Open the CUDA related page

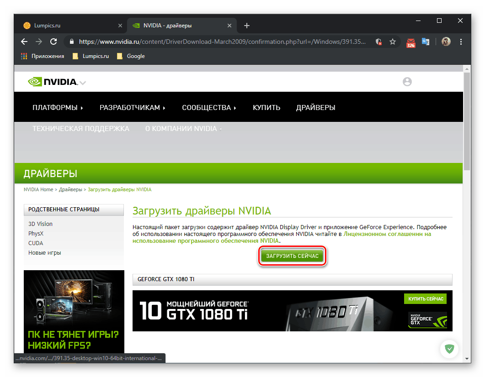point(36,243)
